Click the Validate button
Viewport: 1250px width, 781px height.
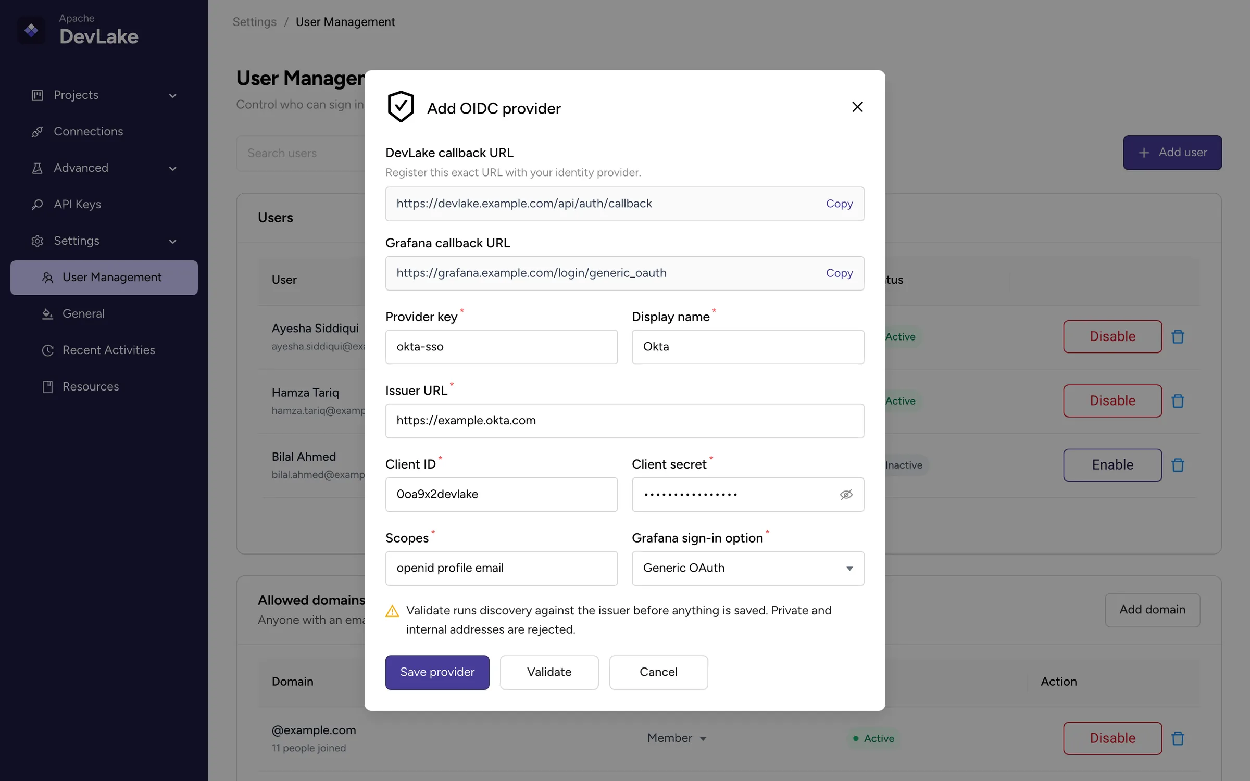(x=549, y=672)
